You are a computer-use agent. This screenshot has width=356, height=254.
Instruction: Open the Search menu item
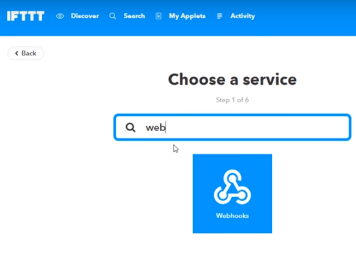134,16
